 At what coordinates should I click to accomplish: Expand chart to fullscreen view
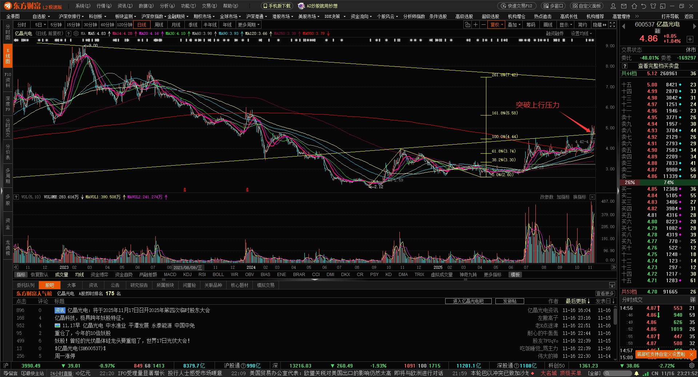coord(613,25)
